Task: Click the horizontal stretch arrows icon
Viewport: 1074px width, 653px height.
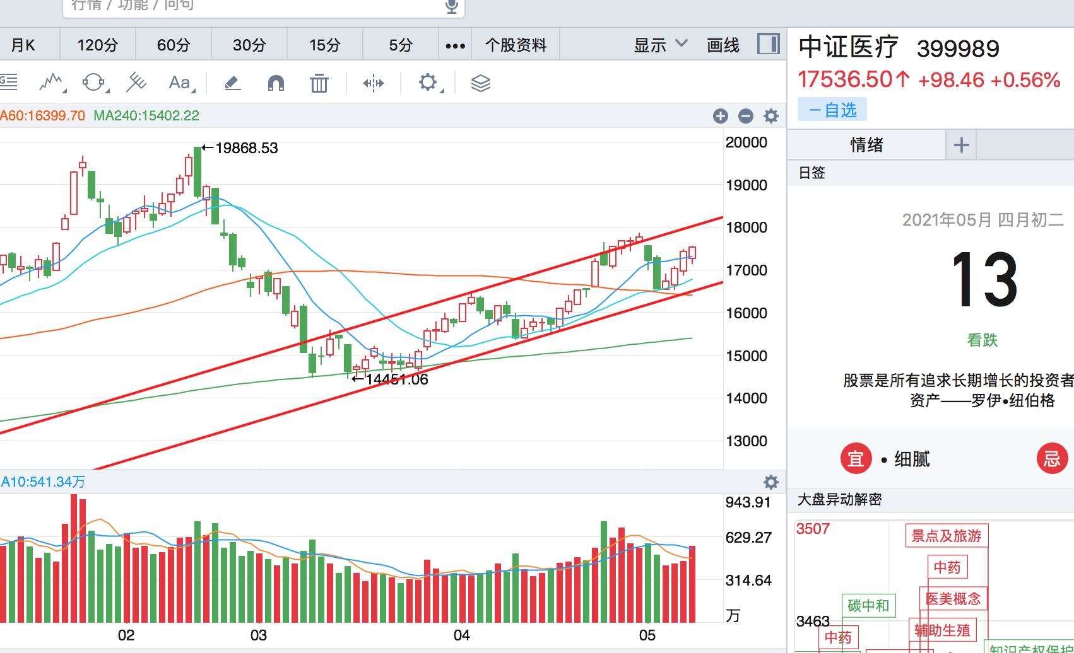Action: pos(374,83)
